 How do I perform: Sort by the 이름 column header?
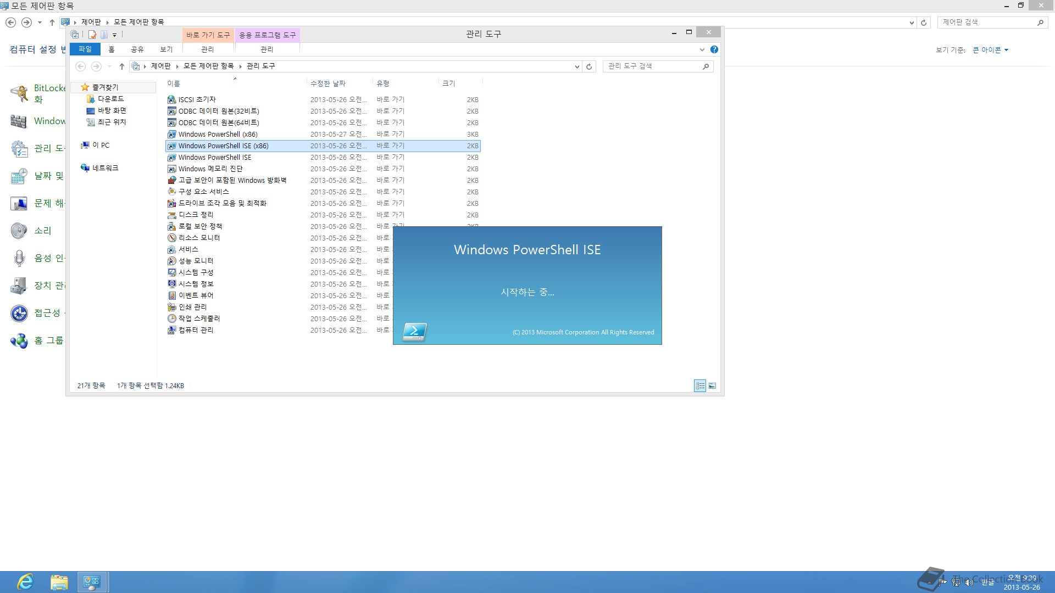point(235,83)
